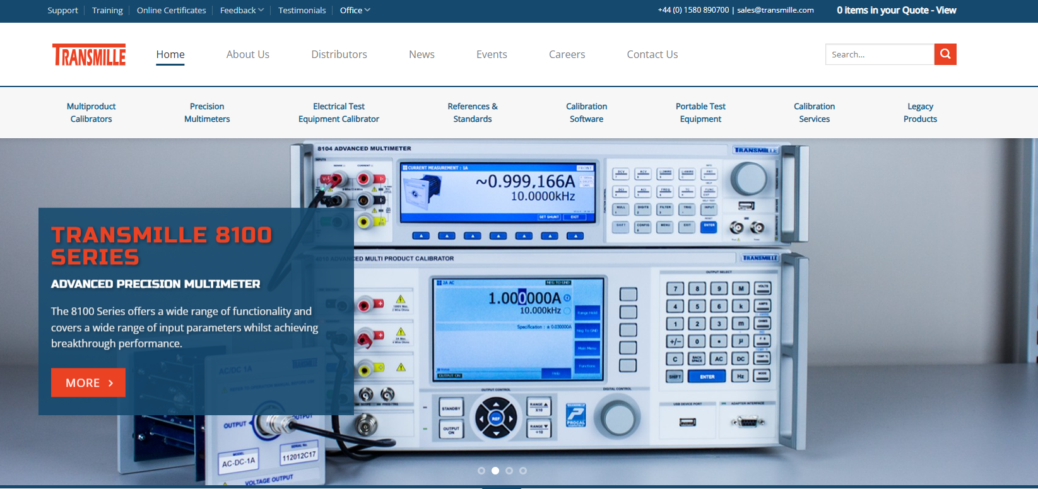Open Calibration Services category
The width and height of the screenshot is (1038, 489).
[x=815, y=112]
